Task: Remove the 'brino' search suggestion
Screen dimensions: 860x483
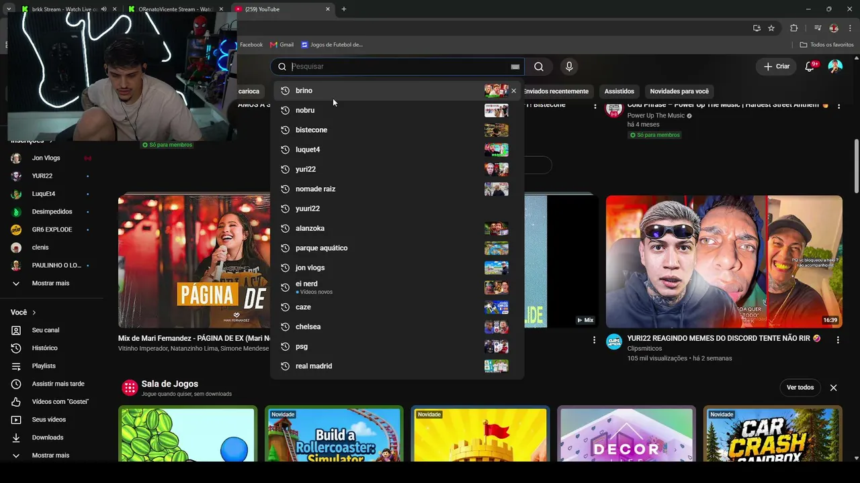Action: pyautogui.click(x=514, y=91)
